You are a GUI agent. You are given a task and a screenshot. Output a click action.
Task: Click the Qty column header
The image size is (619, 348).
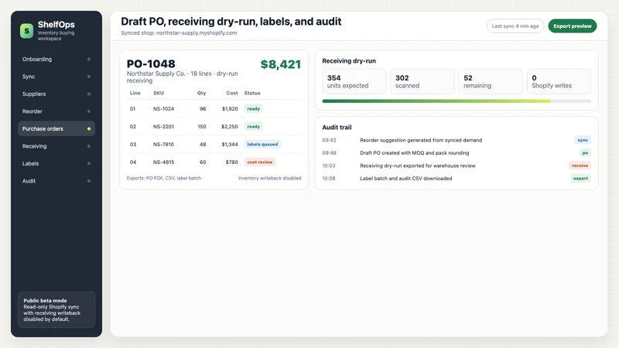(x=201, y=93)
